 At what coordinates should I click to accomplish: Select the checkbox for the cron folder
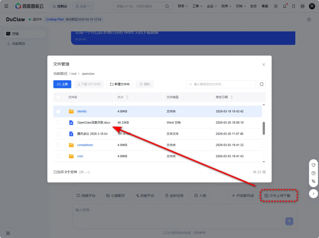point(58,156)
